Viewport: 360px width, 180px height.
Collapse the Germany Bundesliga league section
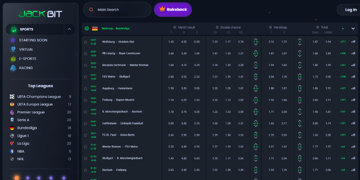(x=353, y=28)
